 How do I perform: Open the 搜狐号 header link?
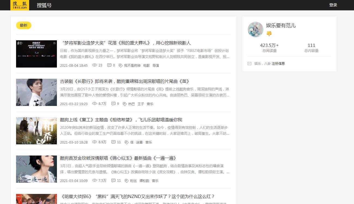[44, 5]
